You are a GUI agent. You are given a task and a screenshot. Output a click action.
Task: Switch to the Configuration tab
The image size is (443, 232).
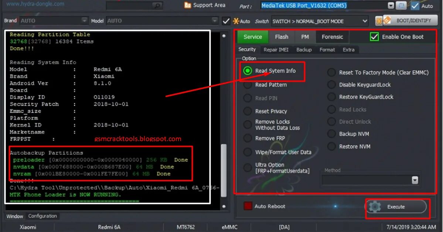coord(42,216)
